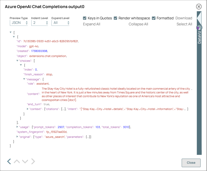Click the forward chevron navigation icon

(x=33, y=161)
